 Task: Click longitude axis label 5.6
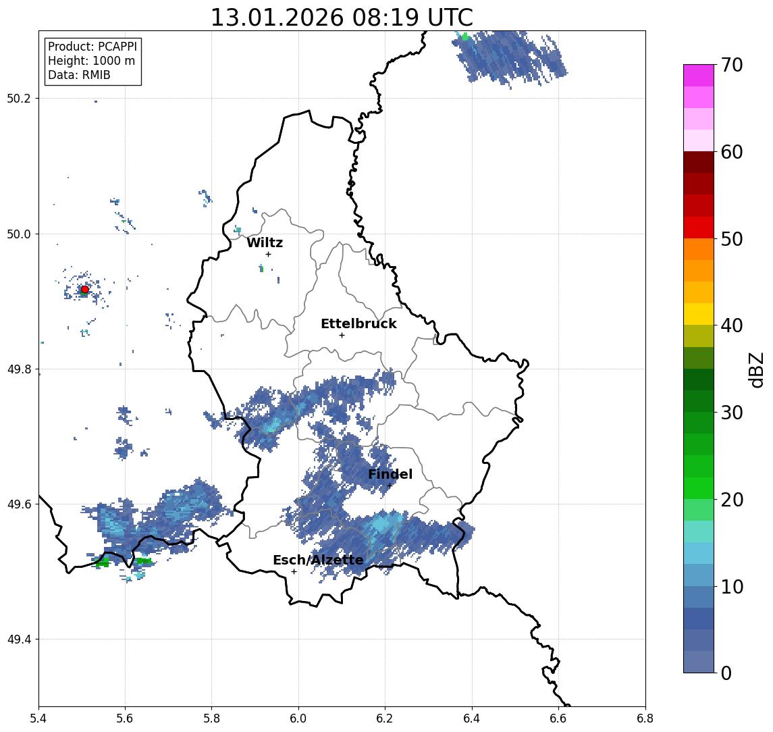click(x=125, y=718)
